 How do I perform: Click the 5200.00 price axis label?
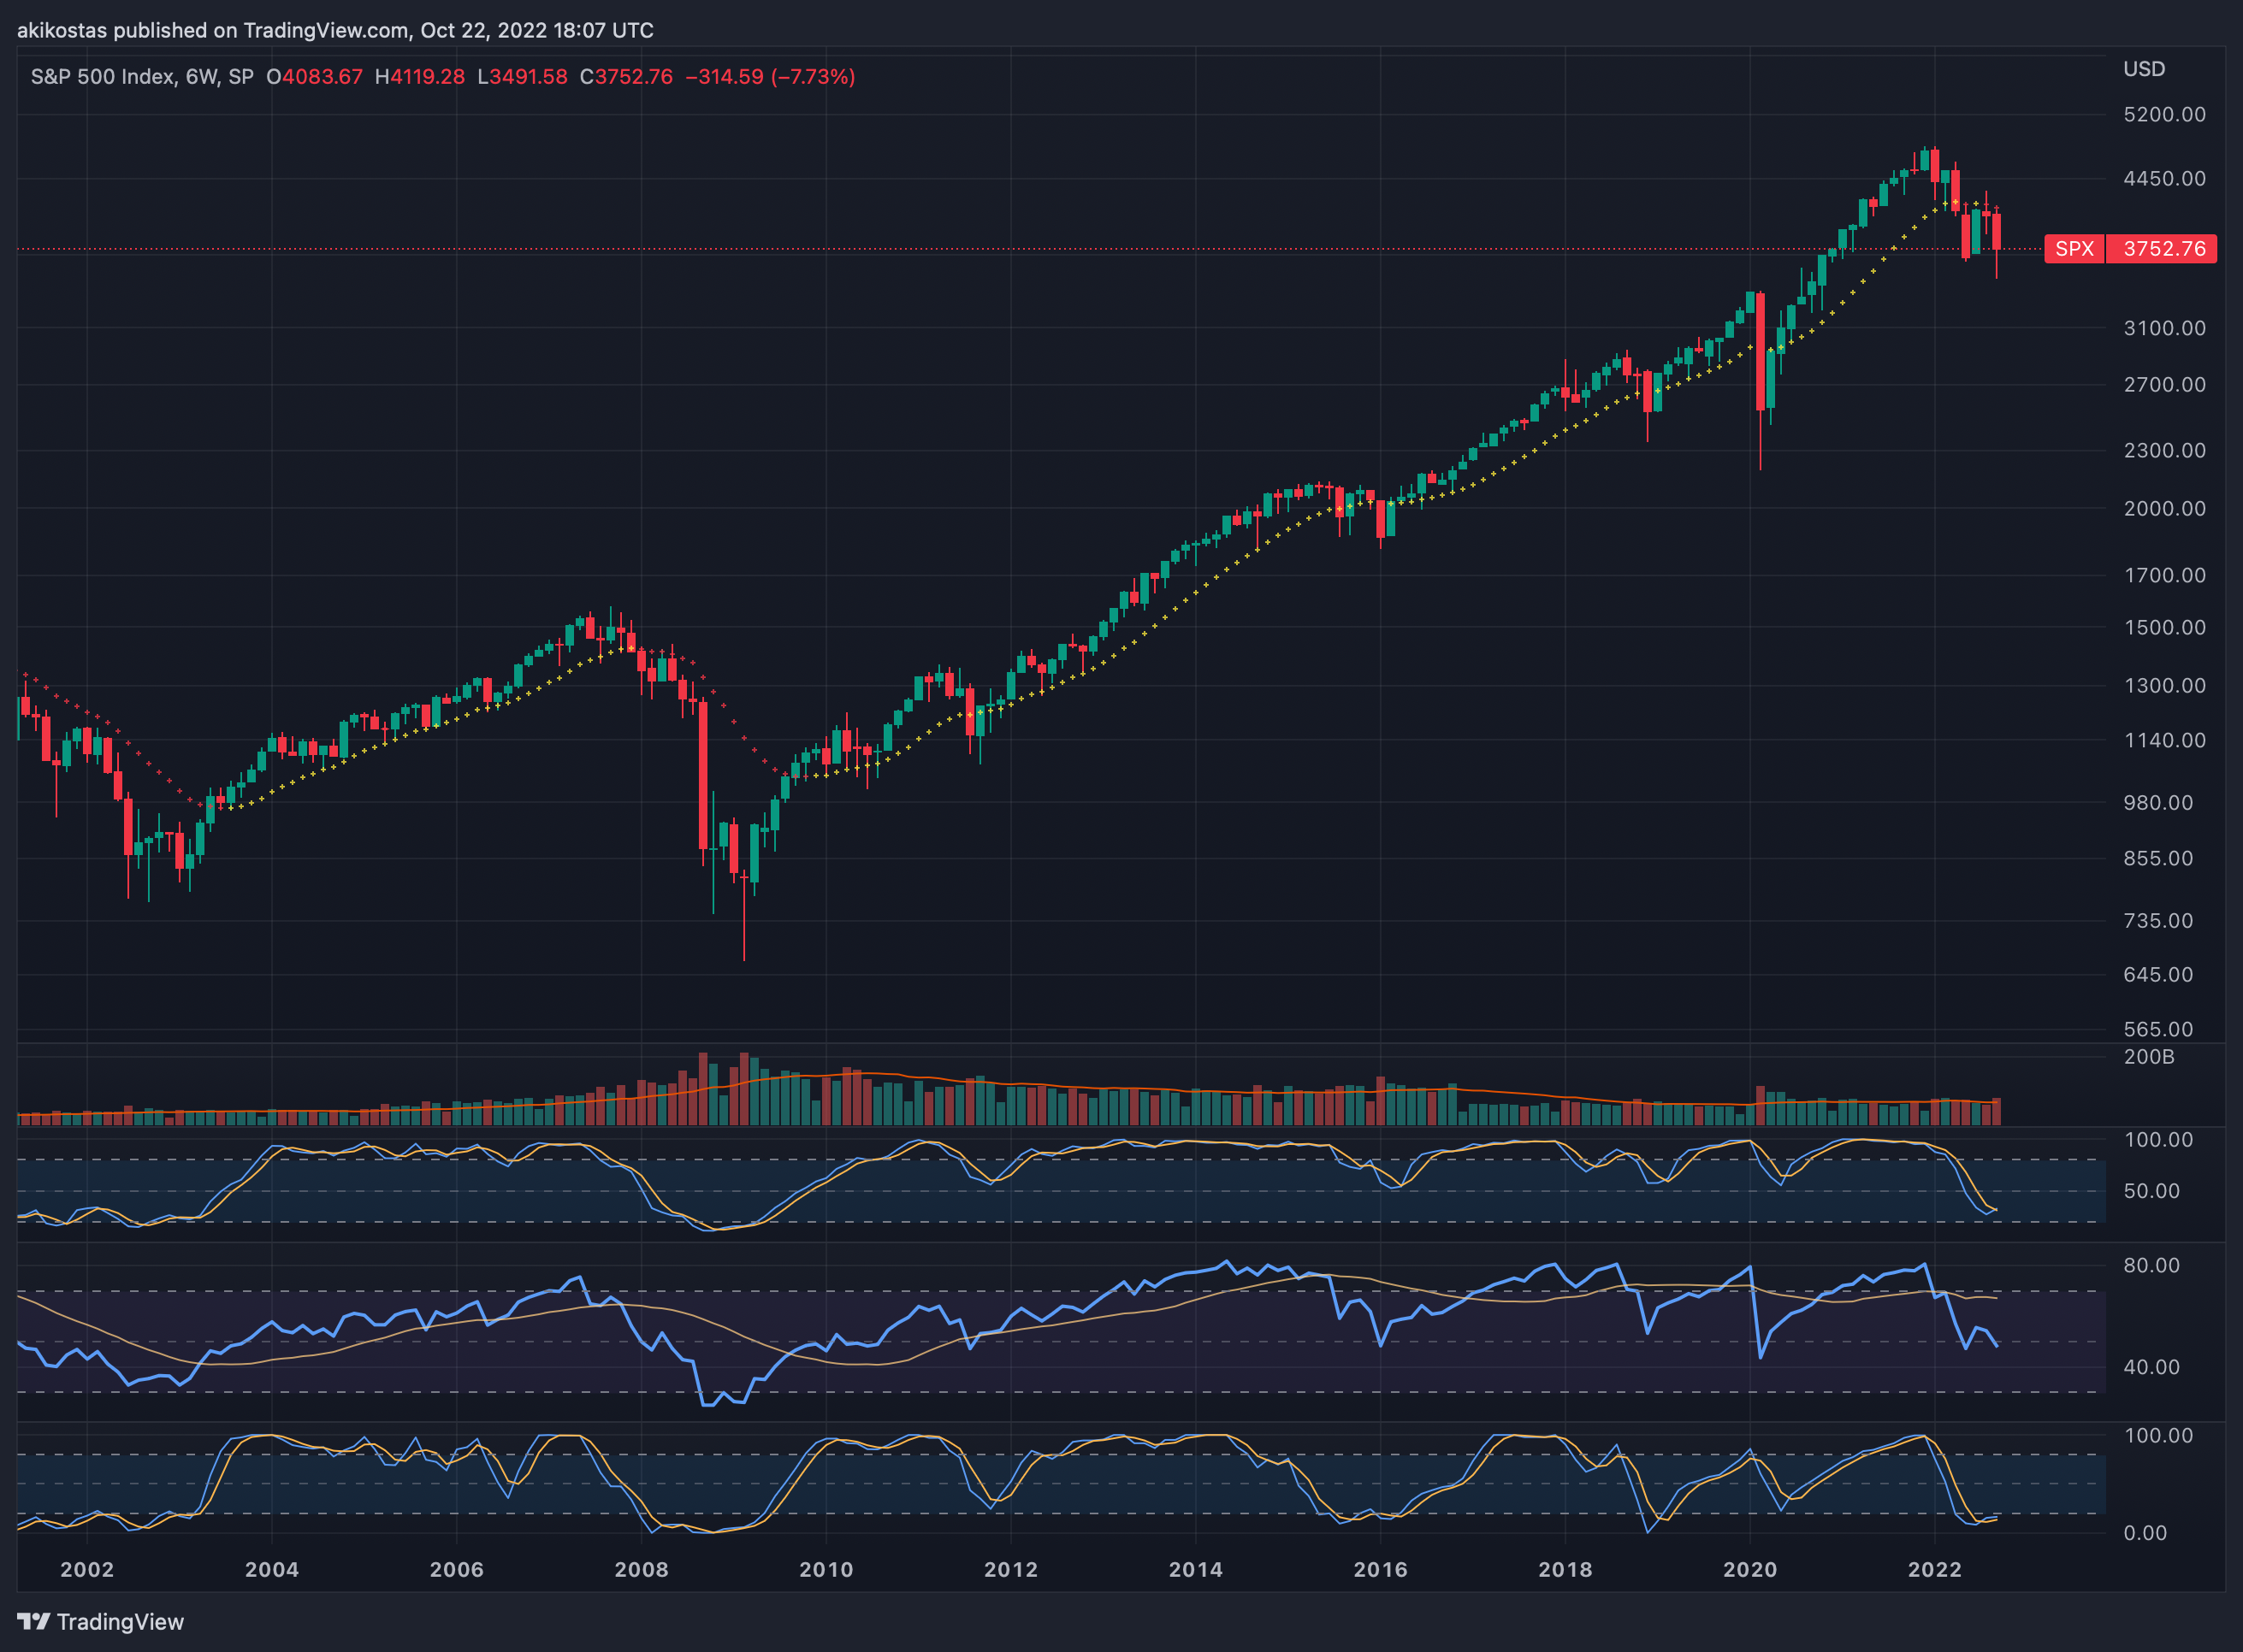(2164, 115)
